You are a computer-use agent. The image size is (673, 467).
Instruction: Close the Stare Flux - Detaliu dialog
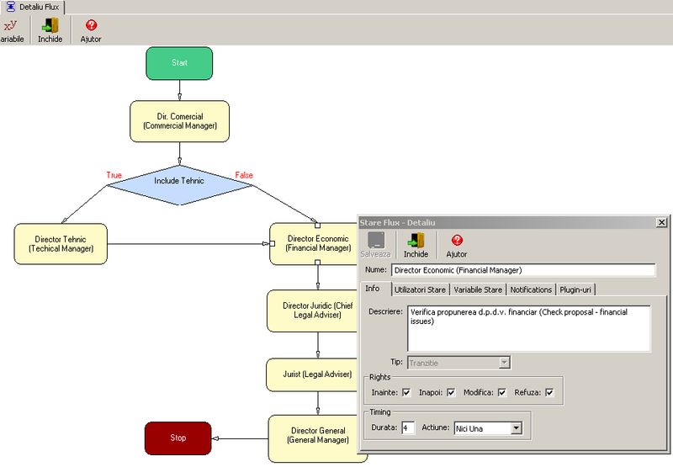click(662, 222)
